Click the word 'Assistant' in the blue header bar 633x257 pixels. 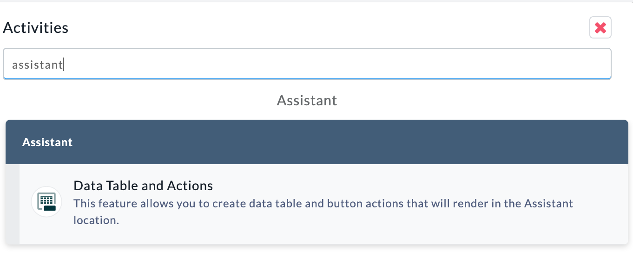pos(47,142)
